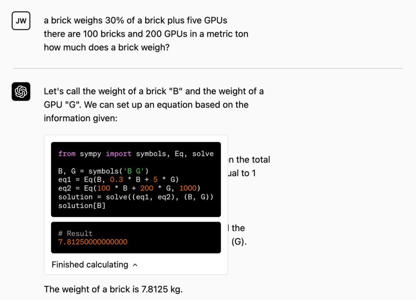
Task: Click "how much does a brick weigh?" text
Action: pyautogui.click(x=106, y=47)
